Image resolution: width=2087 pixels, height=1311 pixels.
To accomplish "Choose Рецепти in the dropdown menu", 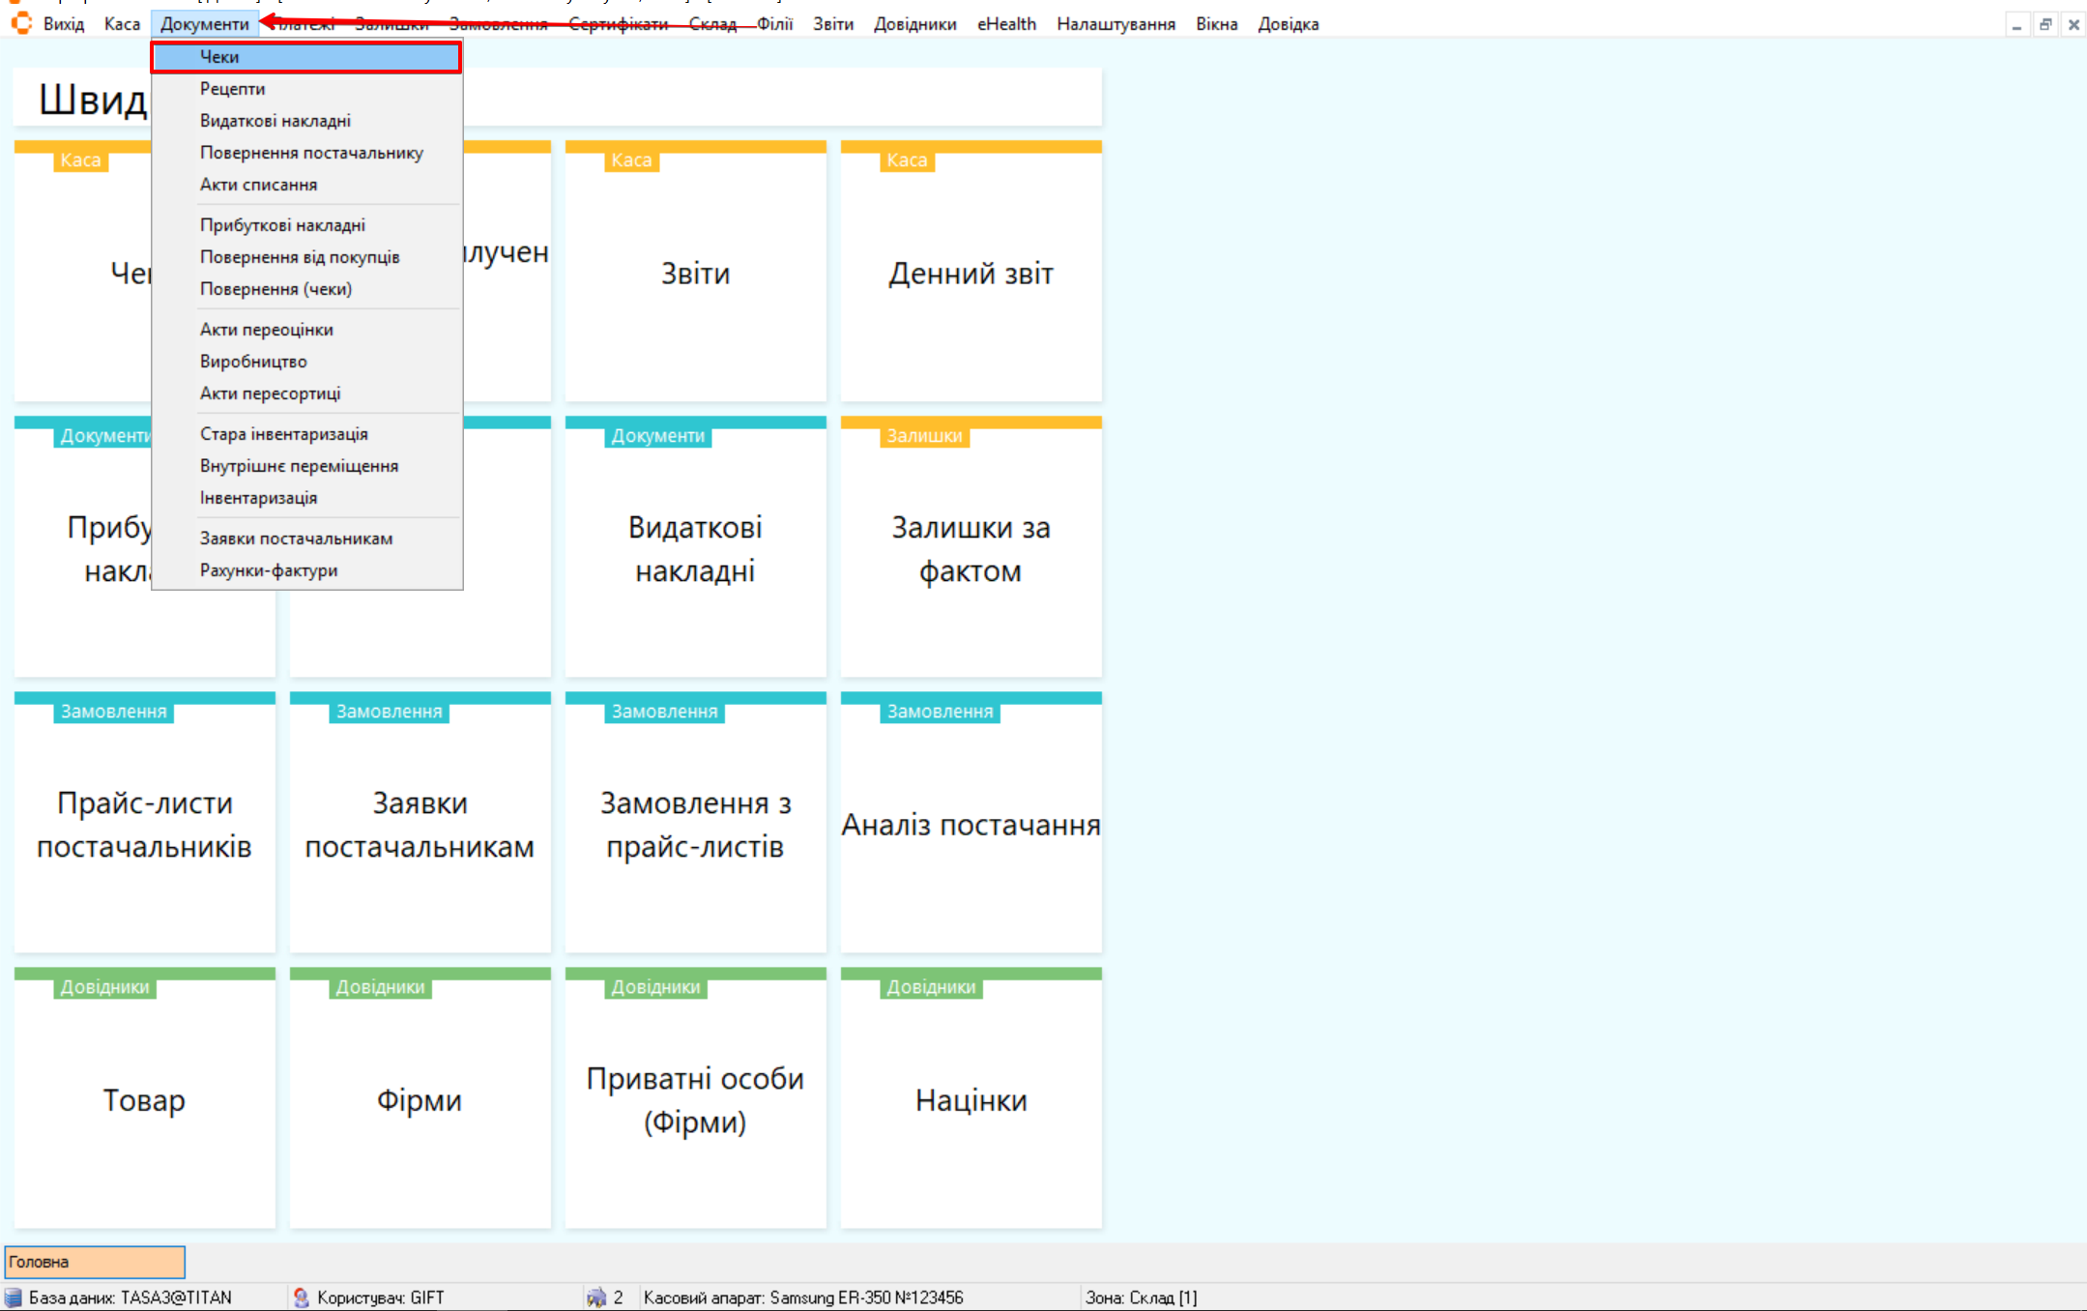I will (x=232, y=89).
